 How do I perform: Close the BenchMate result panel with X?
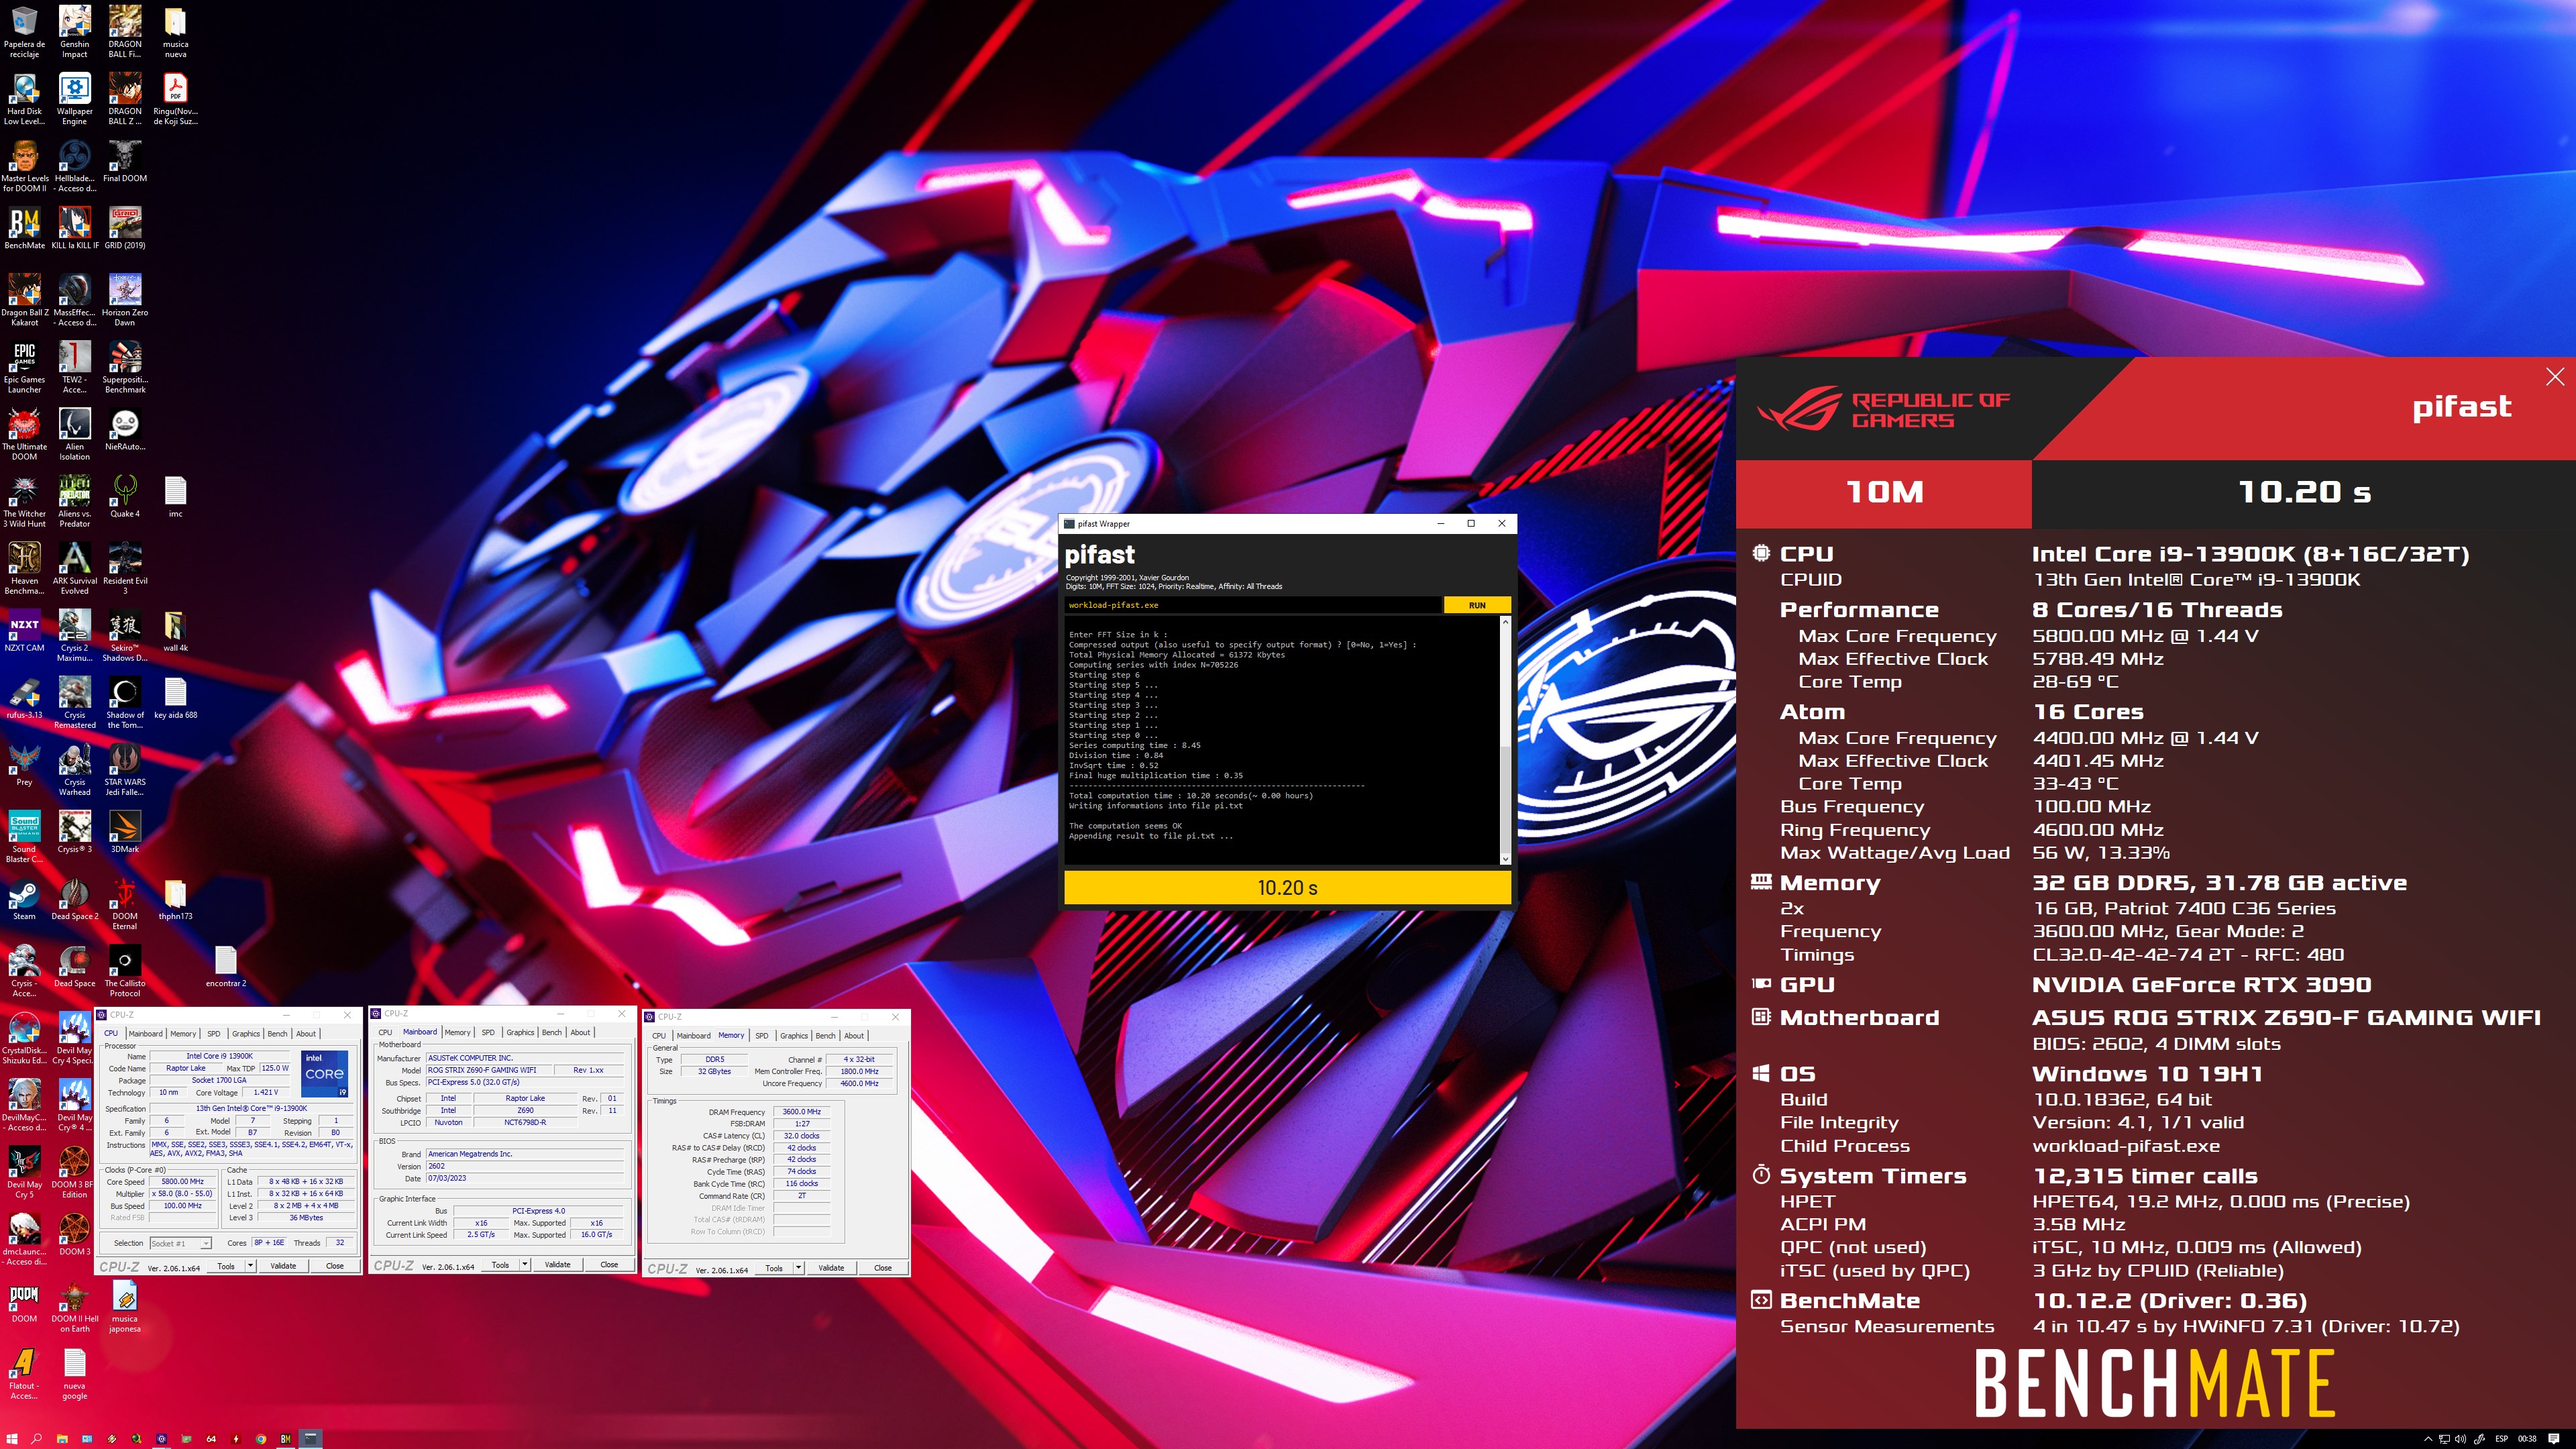[x=2554, y=376]
